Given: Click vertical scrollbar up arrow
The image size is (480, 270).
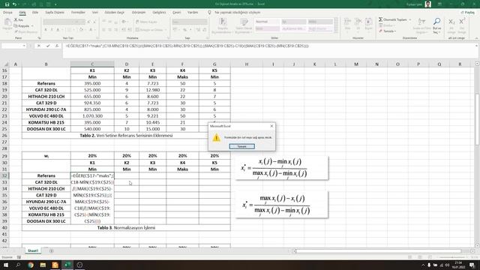Looking at the screenshot, I should (477, 63).
